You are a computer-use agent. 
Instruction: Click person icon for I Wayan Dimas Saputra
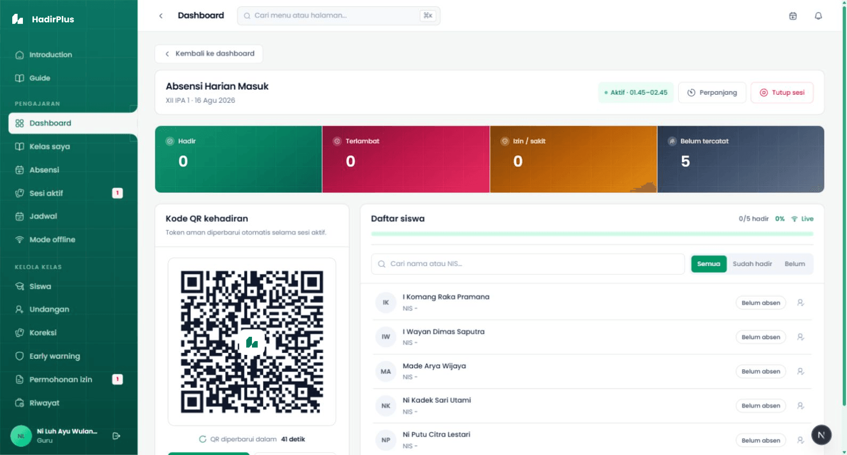pyautogui.click(x=800, y=337)
